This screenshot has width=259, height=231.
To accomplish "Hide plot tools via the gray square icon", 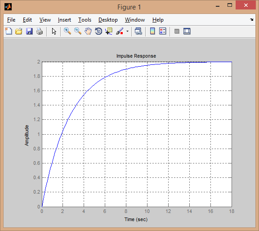I will point(177,31).
